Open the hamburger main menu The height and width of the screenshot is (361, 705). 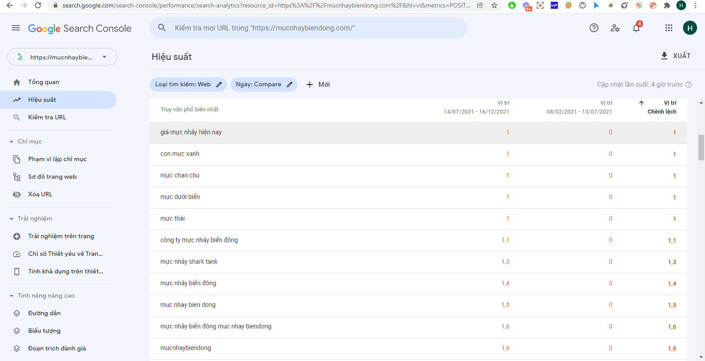16,28
